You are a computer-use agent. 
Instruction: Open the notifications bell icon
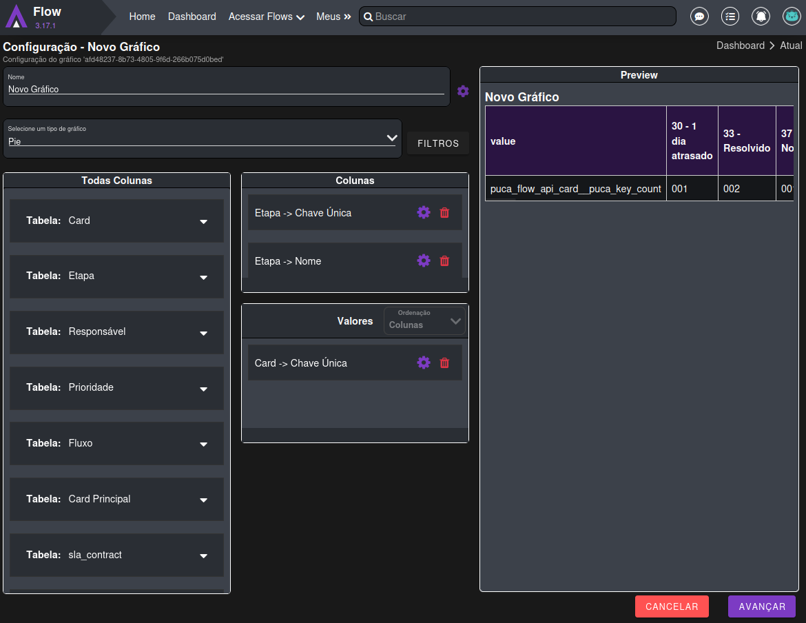click(x=761, y=17)
